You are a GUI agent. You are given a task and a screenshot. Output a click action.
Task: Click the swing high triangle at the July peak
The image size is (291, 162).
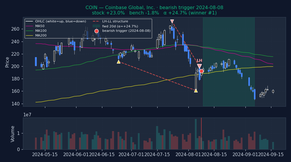172,21
